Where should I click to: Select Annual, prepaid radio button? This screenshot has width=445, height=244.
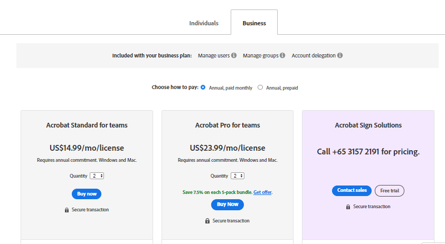(x=260, y=87)
